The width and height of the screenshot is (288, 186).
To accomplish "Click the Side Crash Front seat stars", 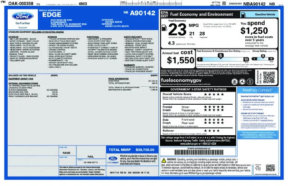I will click(214, 120).
